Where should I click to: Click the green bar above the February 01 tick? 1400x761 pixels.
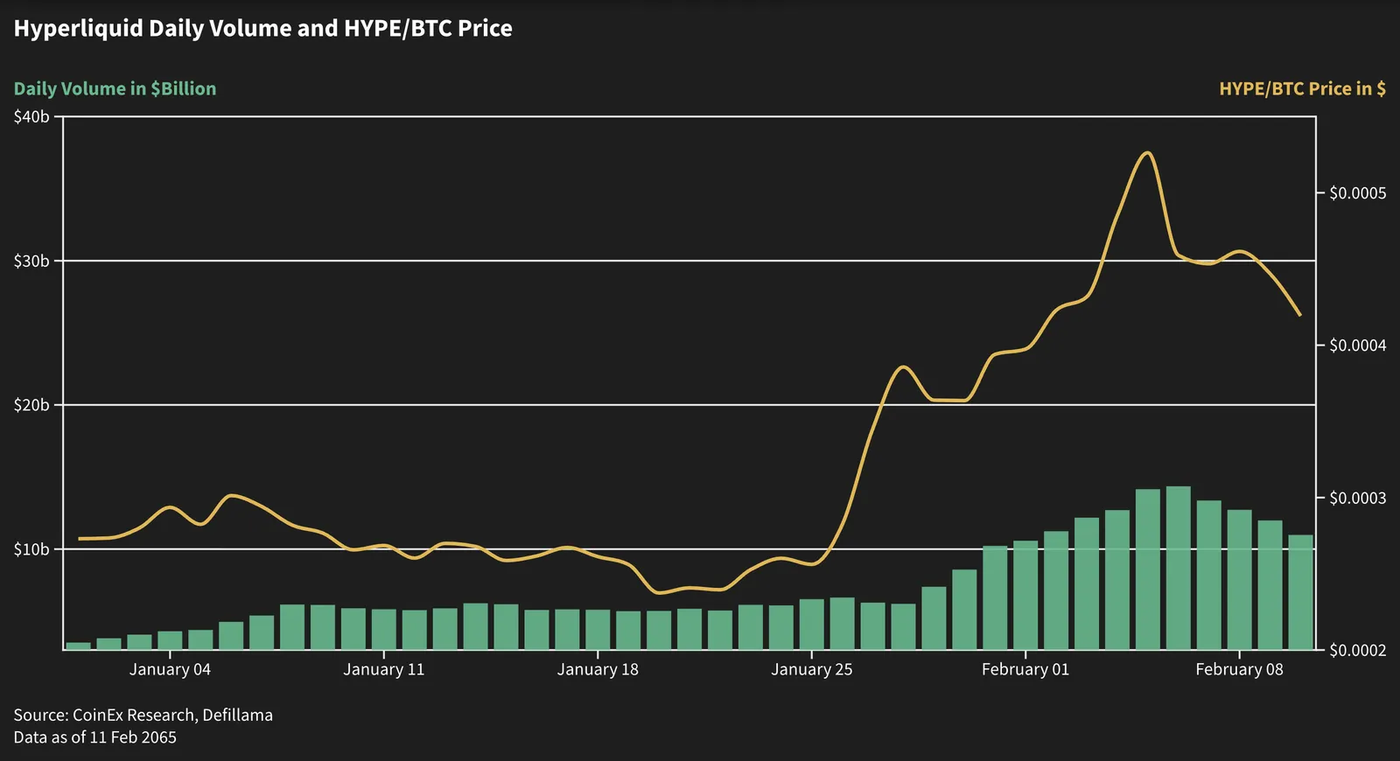(1025, 595)
